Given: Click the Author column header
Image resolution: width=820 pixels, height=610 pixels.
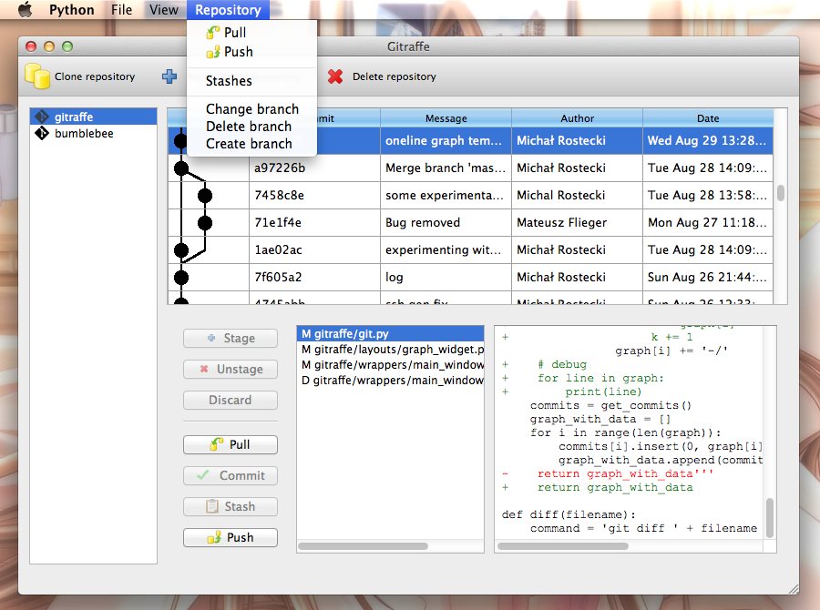Looking at the screenshot, I should 578,118.
